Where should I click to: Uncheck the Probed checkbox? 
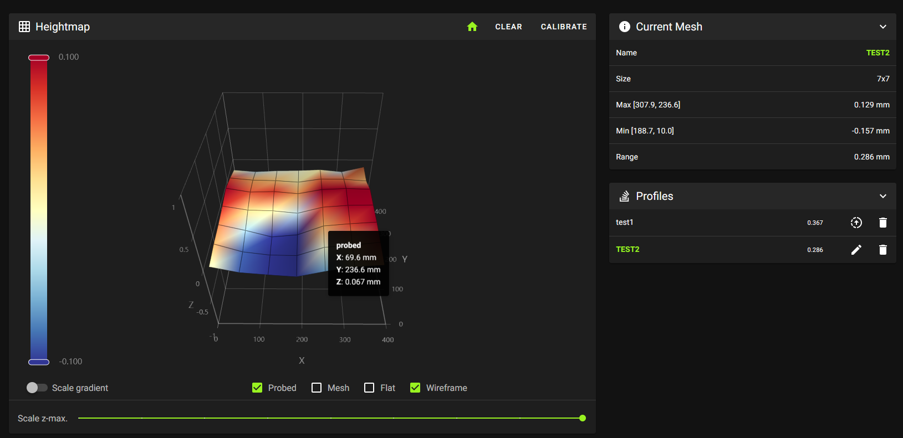pos(257,388)
